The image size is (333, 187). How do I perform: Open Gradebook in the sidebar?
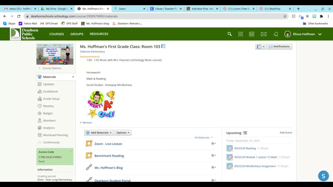coord(50,91)
